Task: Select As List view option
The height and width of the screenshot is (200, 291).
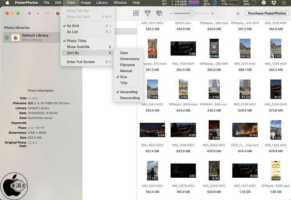Action: [x=72, y=32]
